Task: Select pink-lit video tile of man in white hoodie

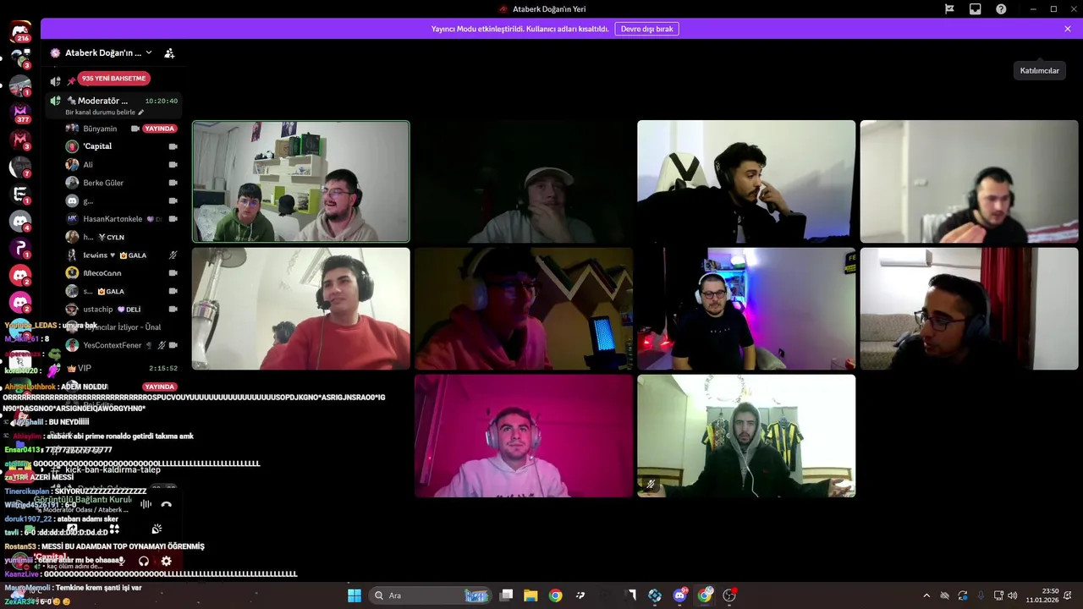Action: 524,436
